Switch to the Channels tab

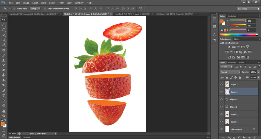tap(232, 63)
